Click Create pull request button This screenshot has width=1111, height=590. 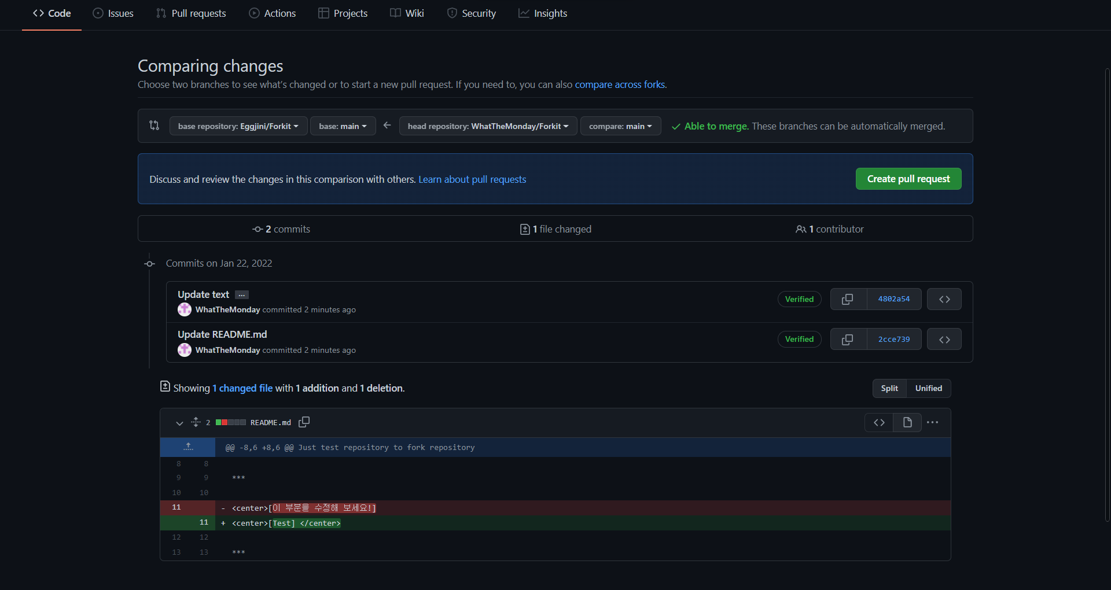(908, 179)
